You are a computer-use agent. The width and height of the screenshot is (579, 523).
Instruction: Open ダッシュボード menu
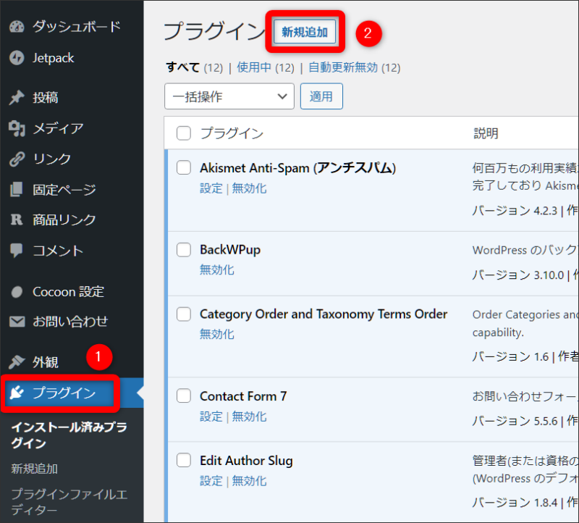77,27
